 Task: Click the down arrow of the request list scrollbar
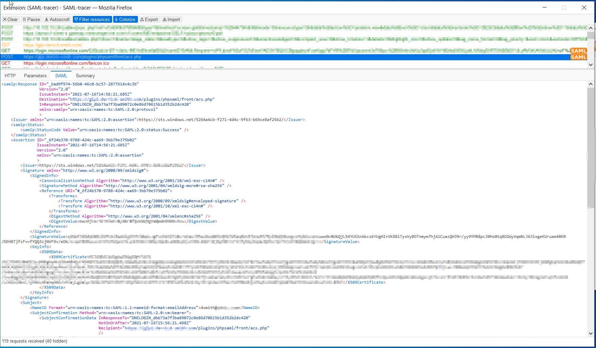pos(591,64)
